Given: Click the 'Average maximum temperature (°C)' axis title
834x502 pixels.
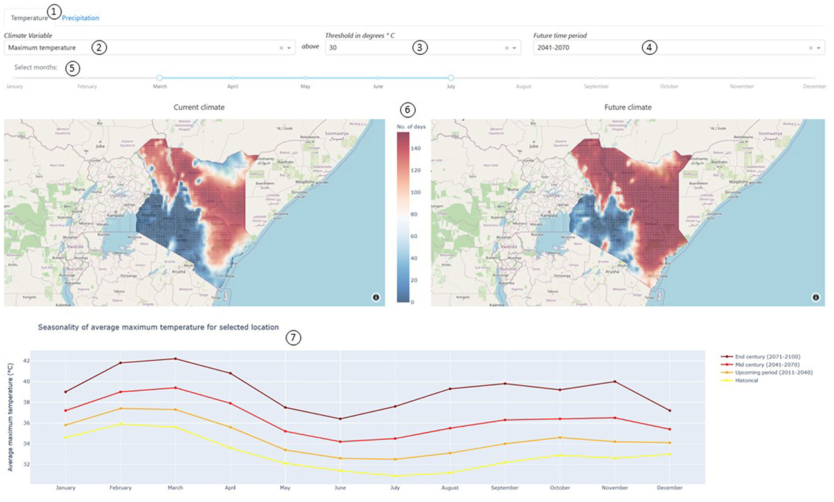Looking at the screenshot, I should click(x=10, y=417).
